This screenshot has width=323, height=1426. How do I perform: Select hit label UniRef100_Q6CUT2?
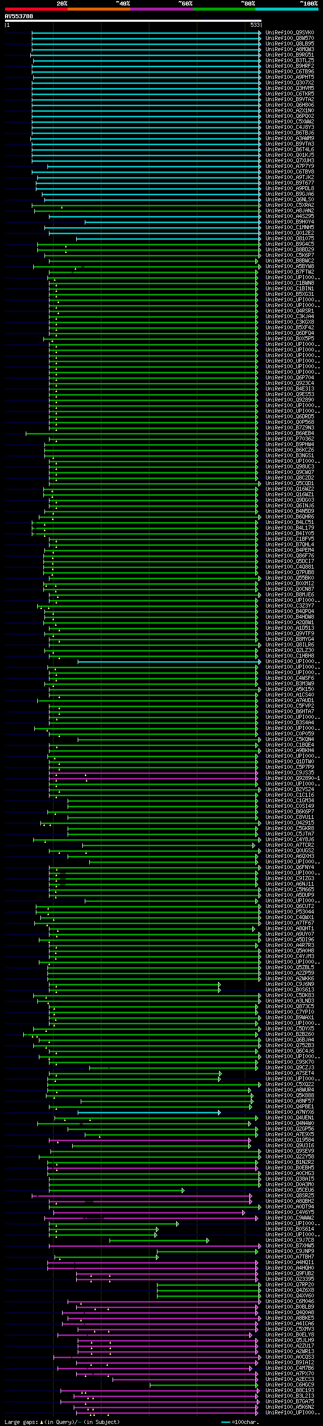pos(290,907)
